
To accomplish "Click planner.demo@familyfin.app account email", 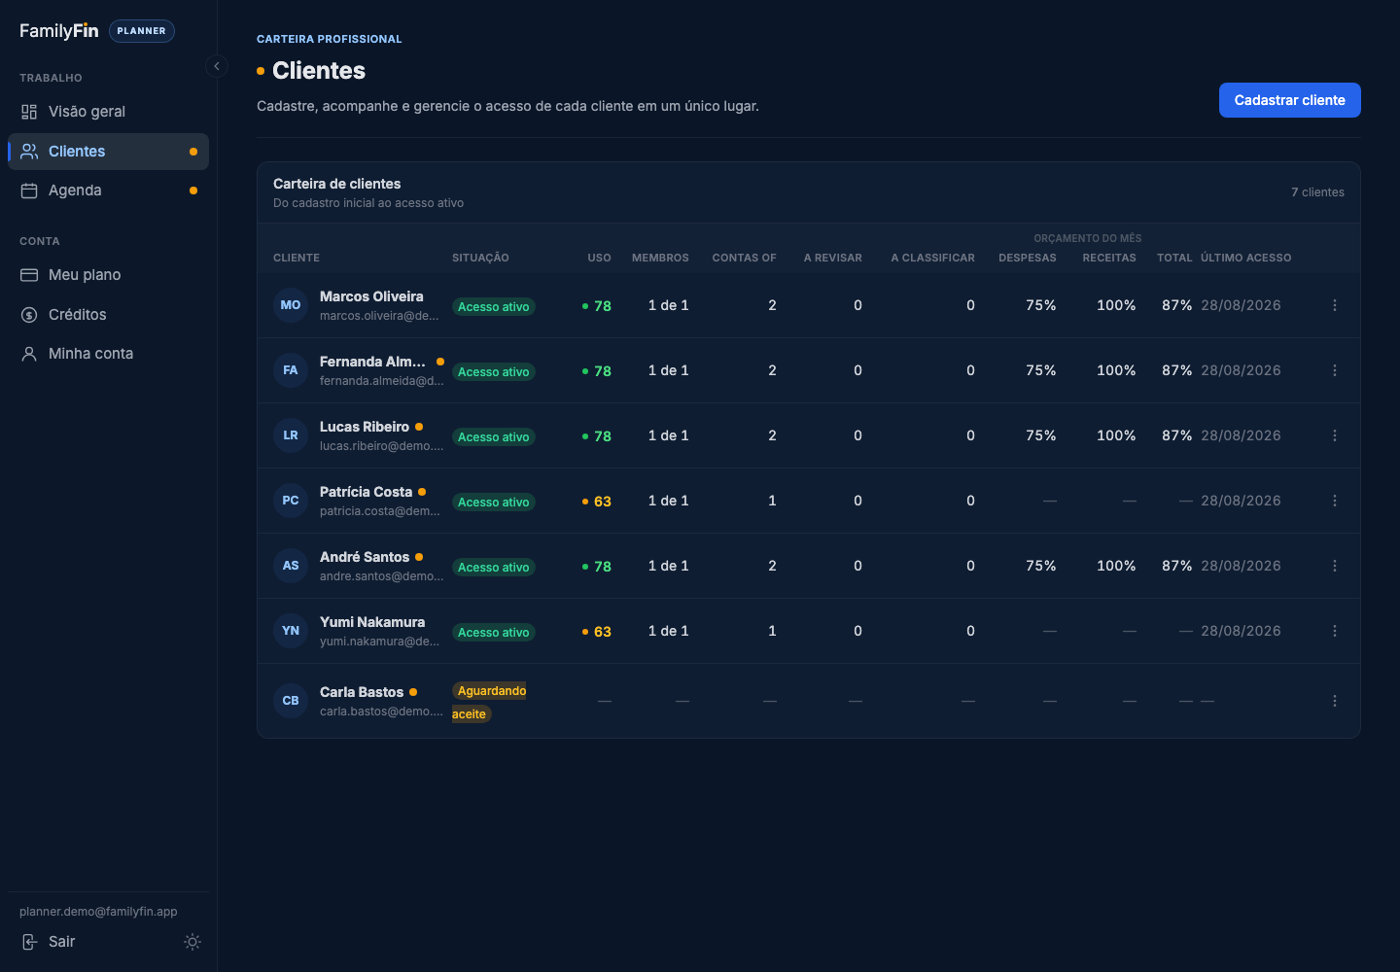I will click(x=98, y=912).
